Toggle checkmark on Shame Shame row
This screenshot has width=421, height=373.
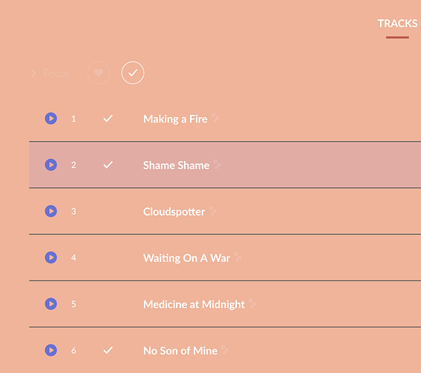(x=108, y=165)
